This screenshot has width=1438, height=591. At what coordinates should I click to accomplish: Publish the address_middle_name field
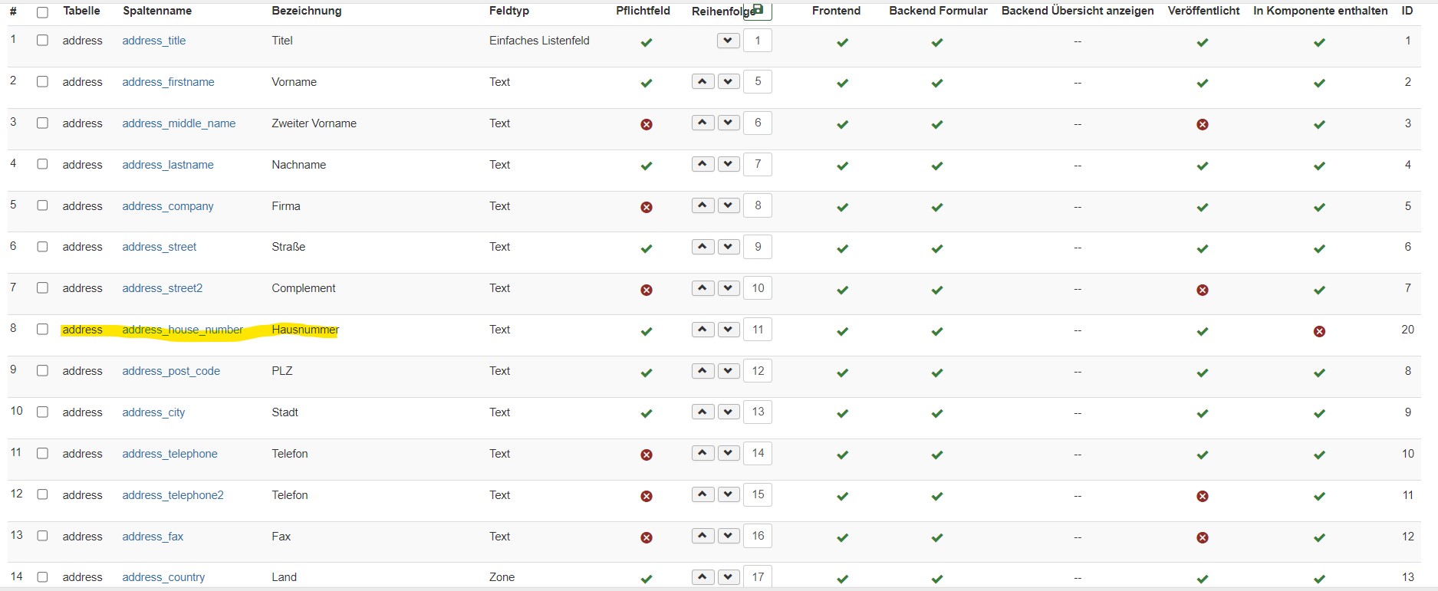(1203, 124)
